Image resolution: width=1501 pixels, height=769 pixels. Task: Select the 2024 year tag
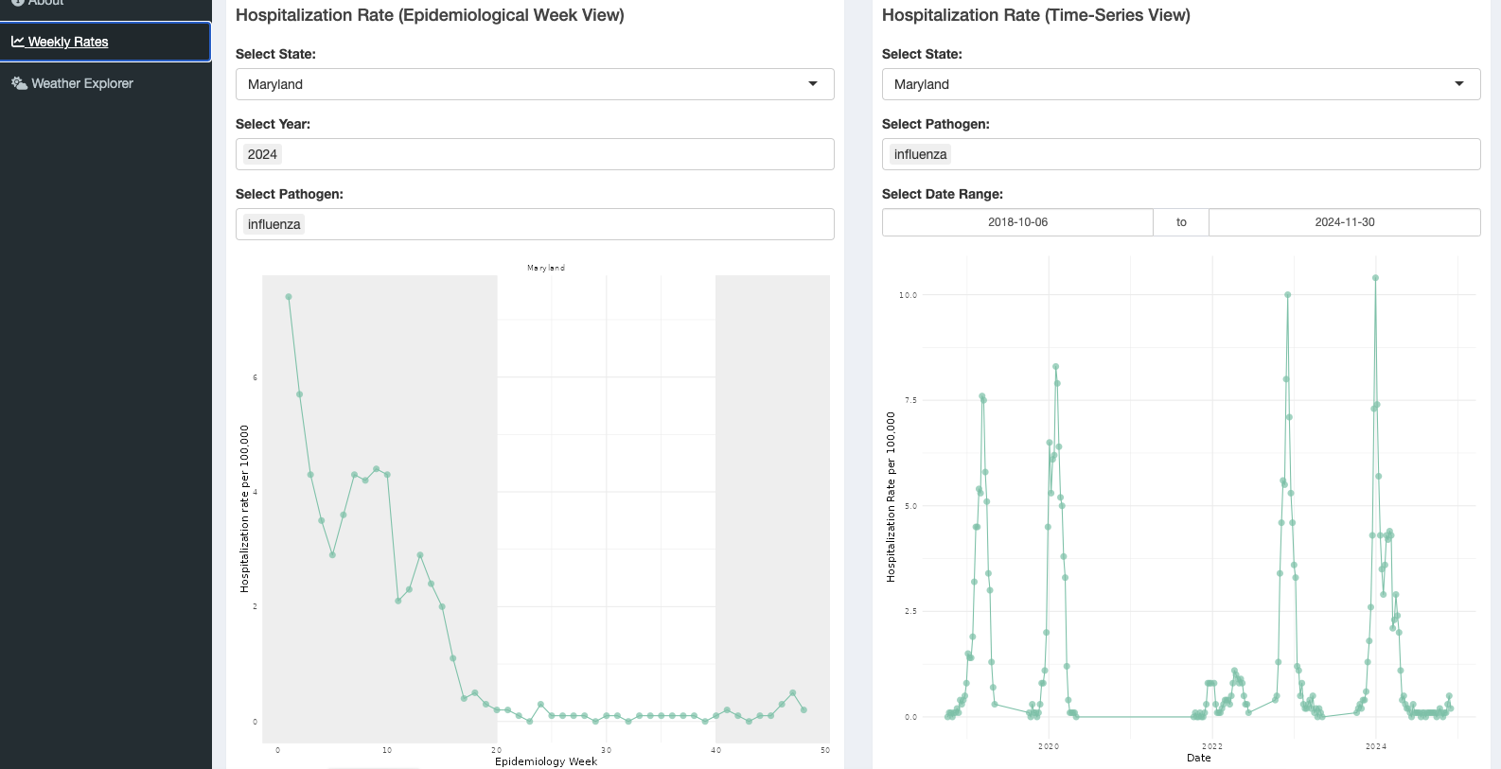coord(262,154)
